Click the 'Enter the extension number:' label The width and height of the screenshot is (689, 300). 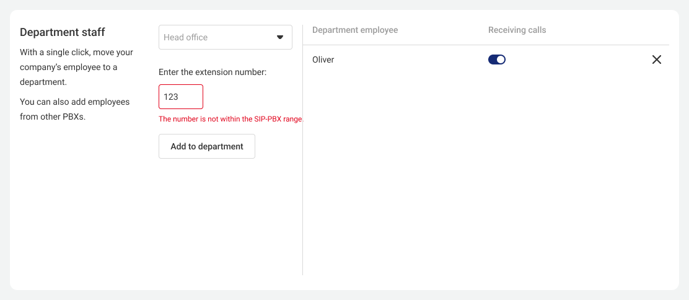pyautogui.click(x=213, y=73)
